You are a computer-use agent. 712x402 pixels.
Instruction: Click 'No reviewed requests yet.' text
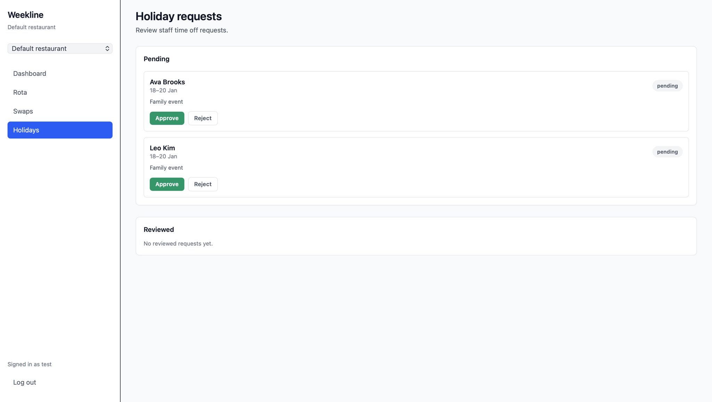178,243
